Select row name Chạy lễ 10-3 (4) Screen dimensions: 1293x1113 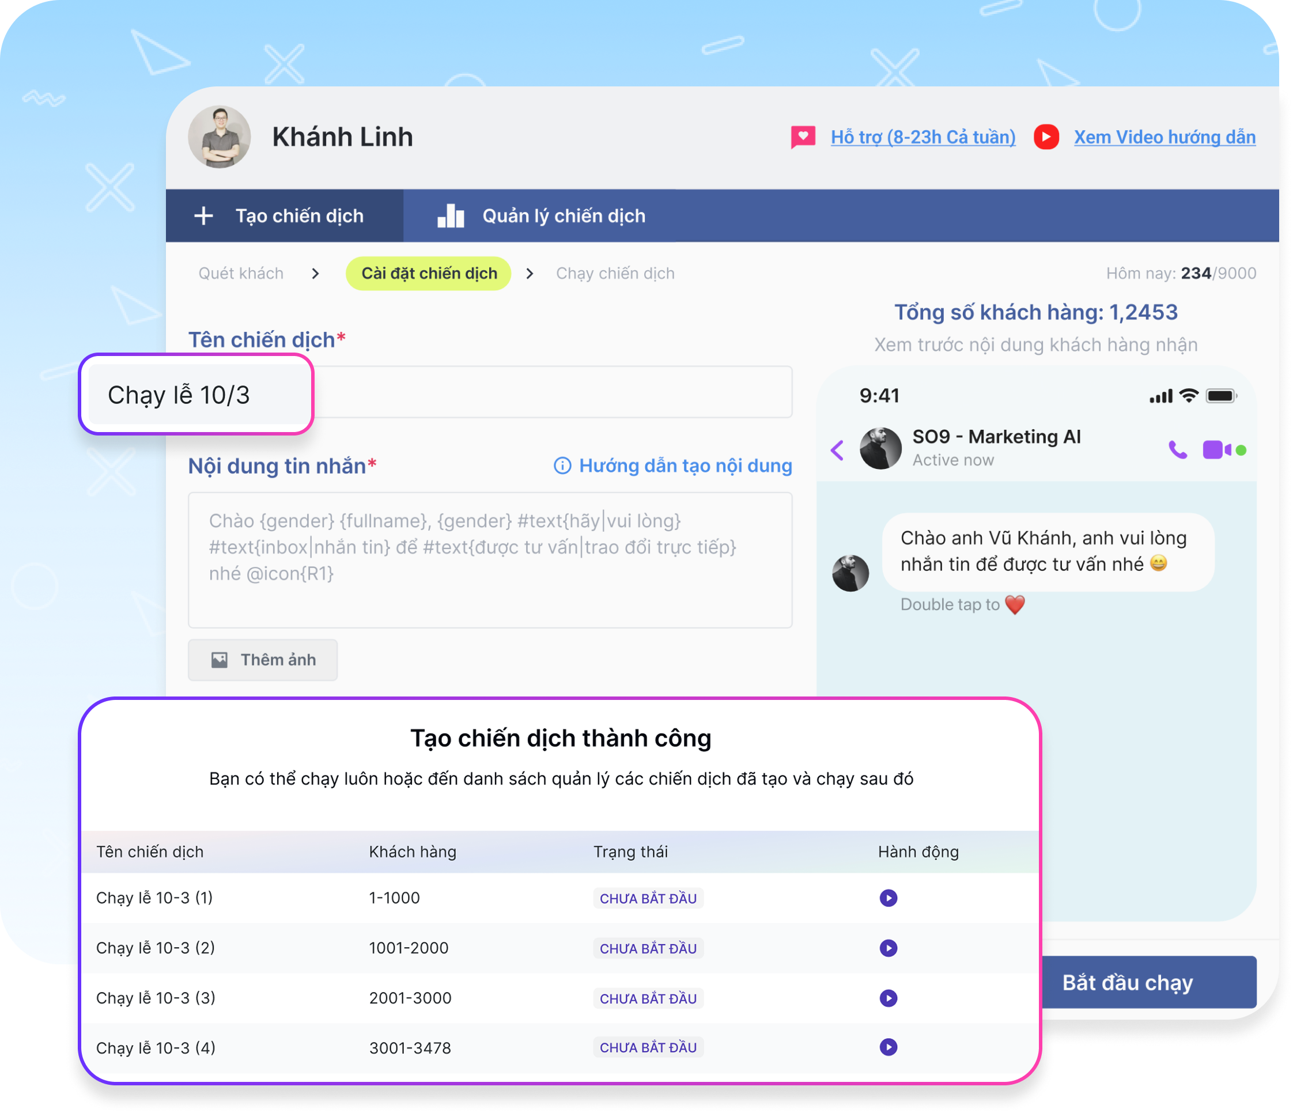[x=156, y=1047]
